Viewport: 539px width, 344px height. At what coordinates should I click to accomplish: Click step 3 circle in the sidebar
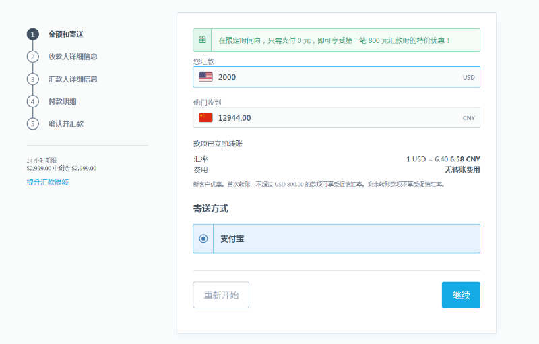point(32,79)
